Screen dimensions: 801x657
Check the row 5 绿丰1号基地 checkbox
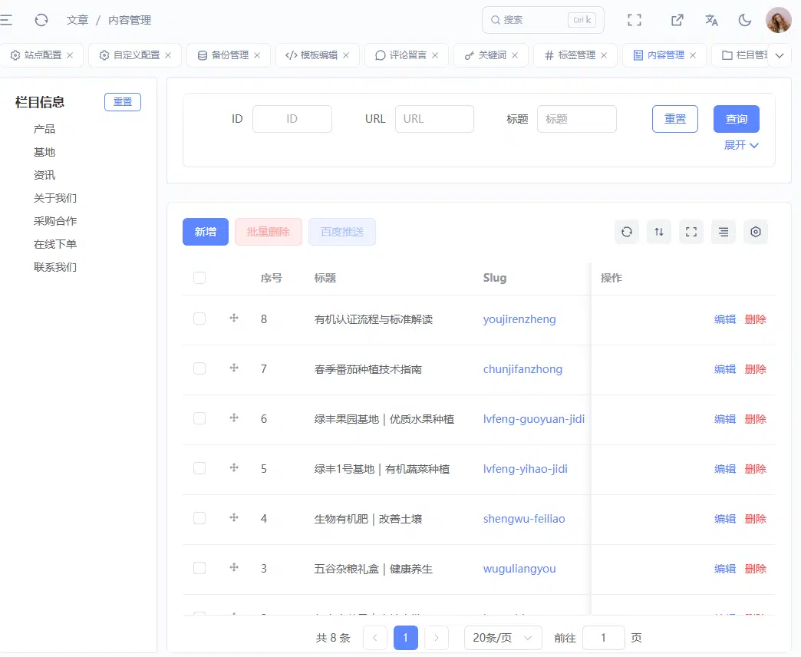click(199, 468)
